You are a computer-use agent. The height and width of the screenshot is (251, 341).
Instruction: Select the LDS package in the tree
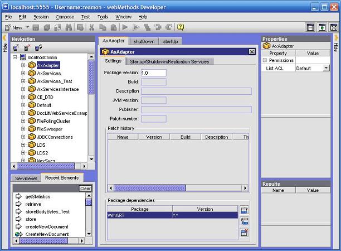click(x=41, y=145)
